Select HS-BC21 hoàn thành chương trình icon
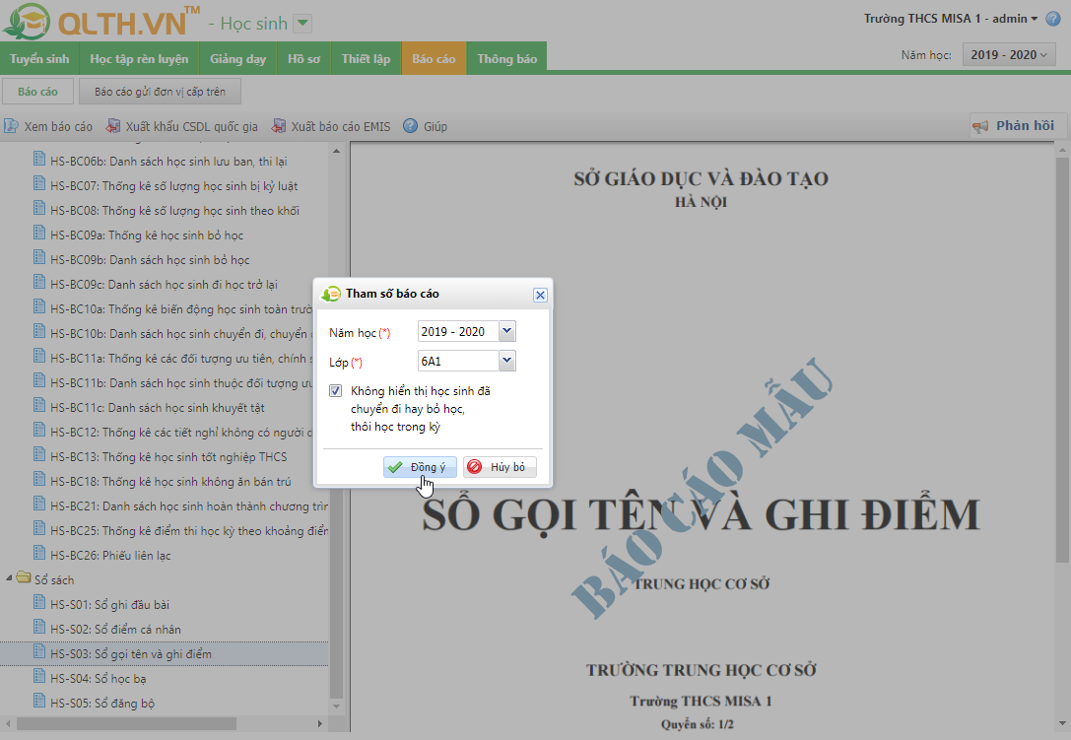 39,504
